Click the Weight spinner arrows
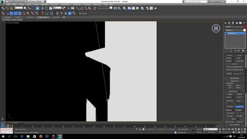Image resolution: width=247 pixels, height=139 pixels. pos(241,74)
